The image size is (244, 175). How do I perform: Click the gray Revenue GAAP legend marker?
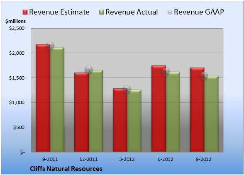(170, 12)
